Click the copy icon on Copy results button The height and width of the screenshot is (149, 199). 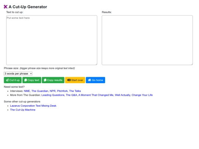45,80
